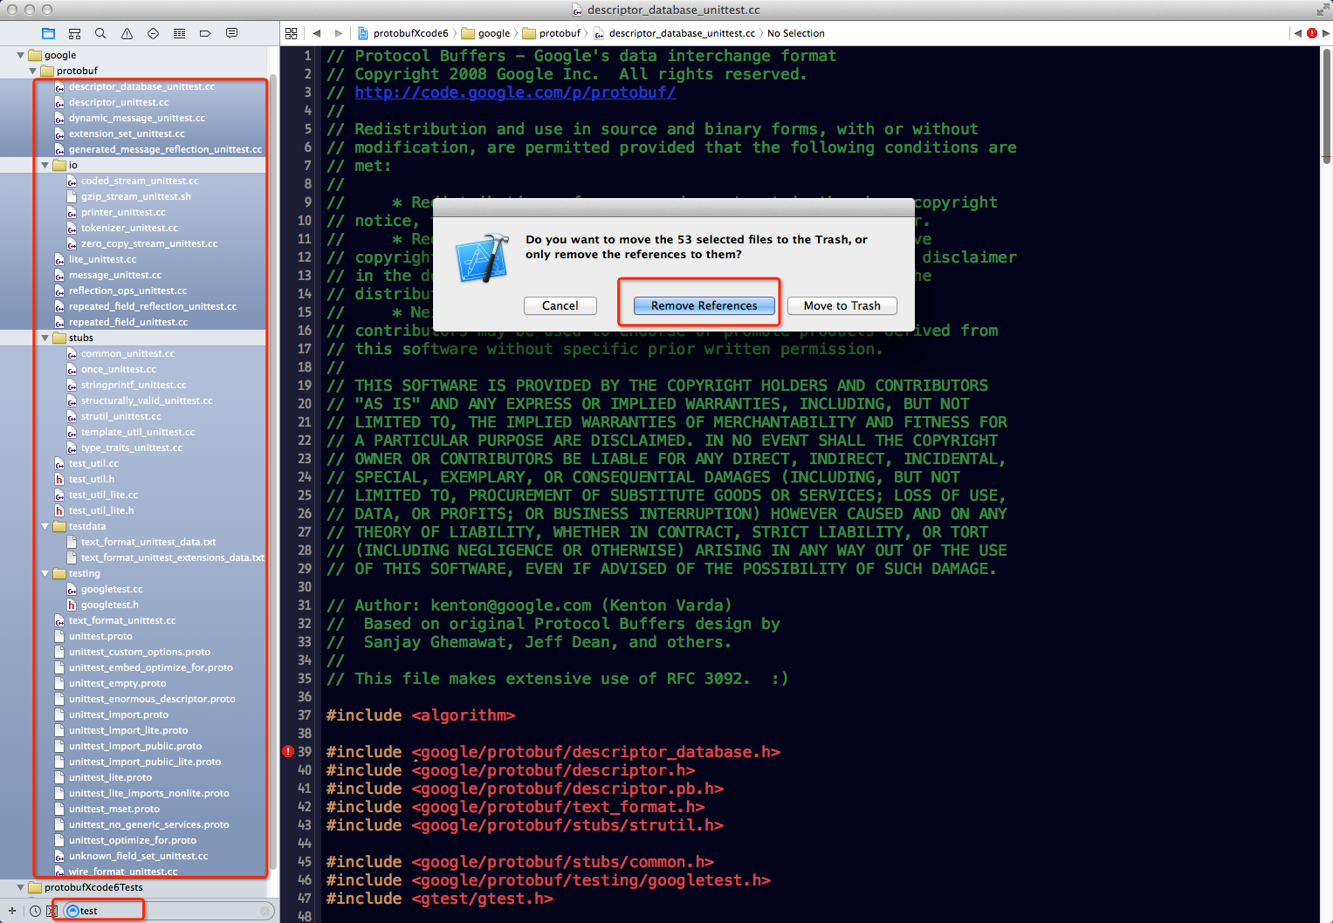The width and height of the screenshot is (1333, 923).
Task: Open the Issue navigator warning triangle
Action: pos(127,33)
